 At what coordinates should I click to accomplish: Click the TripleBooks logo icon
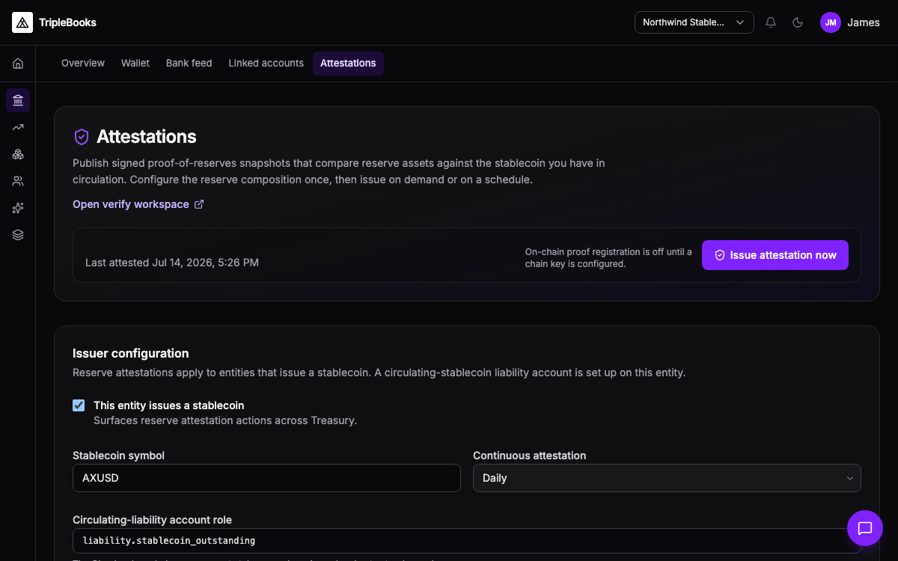pos(22,22)
